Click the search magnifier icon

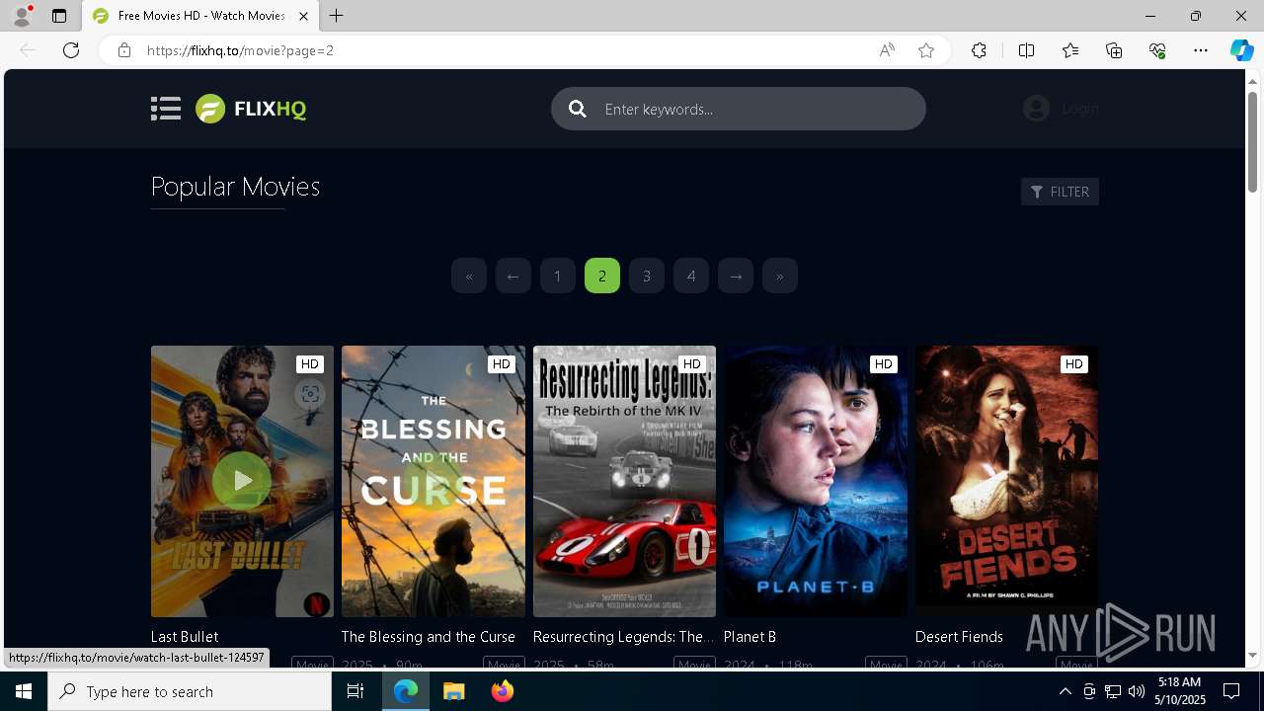[578, 109]
